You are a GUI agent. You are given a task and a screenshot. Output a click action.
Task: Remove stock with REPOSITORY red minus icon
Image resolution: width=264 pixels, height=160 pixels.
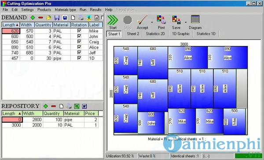click(x=54, y=106)
